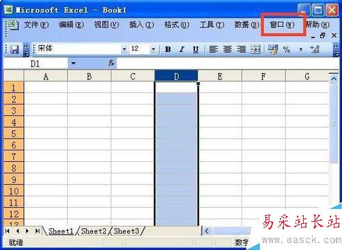Click Merge and Center icon
342x250 pixels.
255,49
